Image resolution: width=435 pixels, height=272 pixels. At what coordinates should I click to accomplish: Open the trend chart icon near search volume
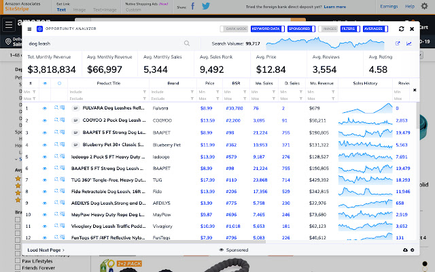click(x=409, y=44)
